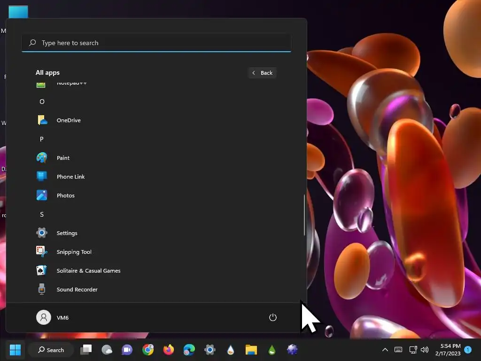
Task: Launch Firefox from the taskbar
Action: coord(169,350)
